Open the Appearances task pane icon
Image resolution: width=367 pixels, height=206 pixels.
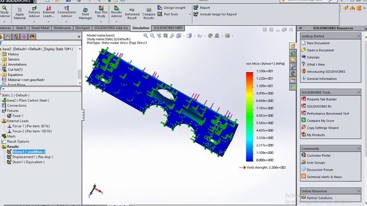(x=293, y=73)
